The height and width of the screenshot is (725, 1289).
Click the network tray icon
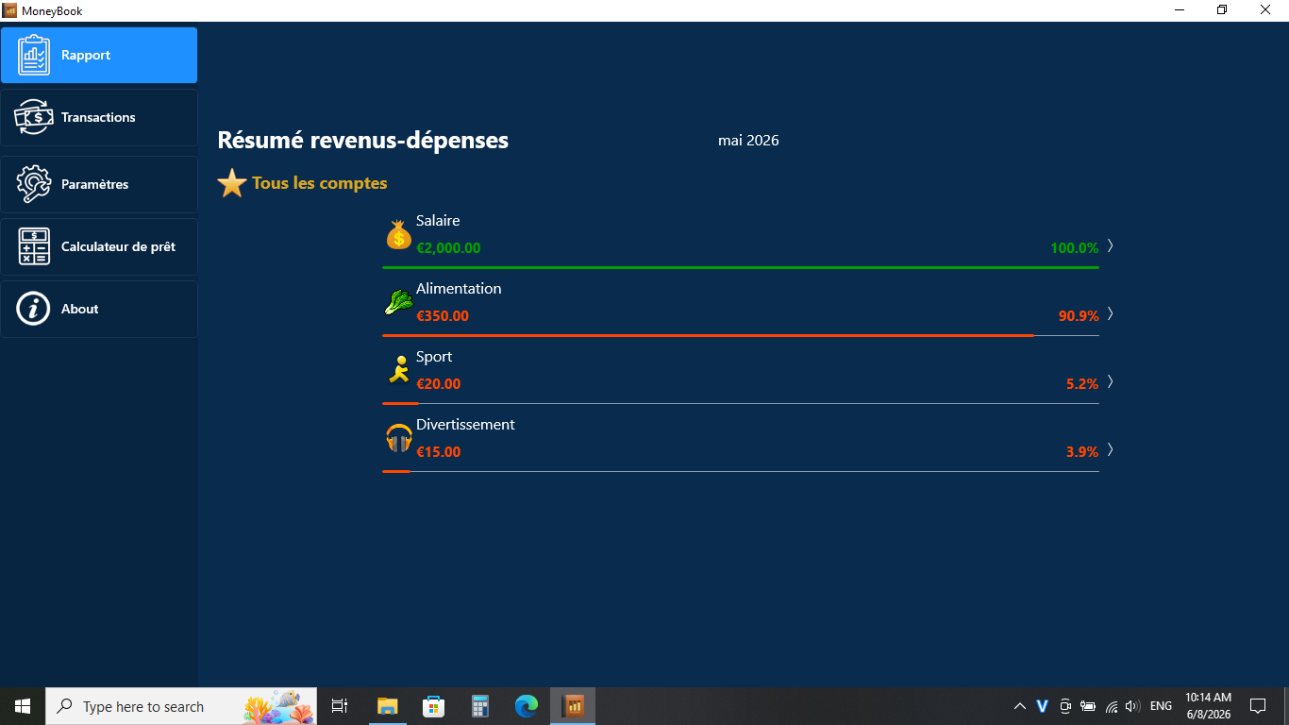[x=1112, y=706]
